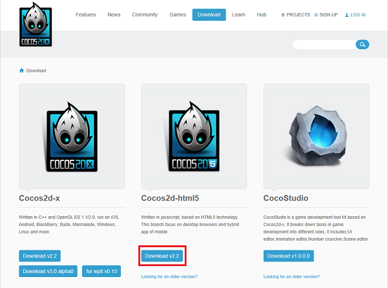Open the Hub menu item
Viewport: 388px width, 288px height.
pyautogui.click(x=261, y=15)
